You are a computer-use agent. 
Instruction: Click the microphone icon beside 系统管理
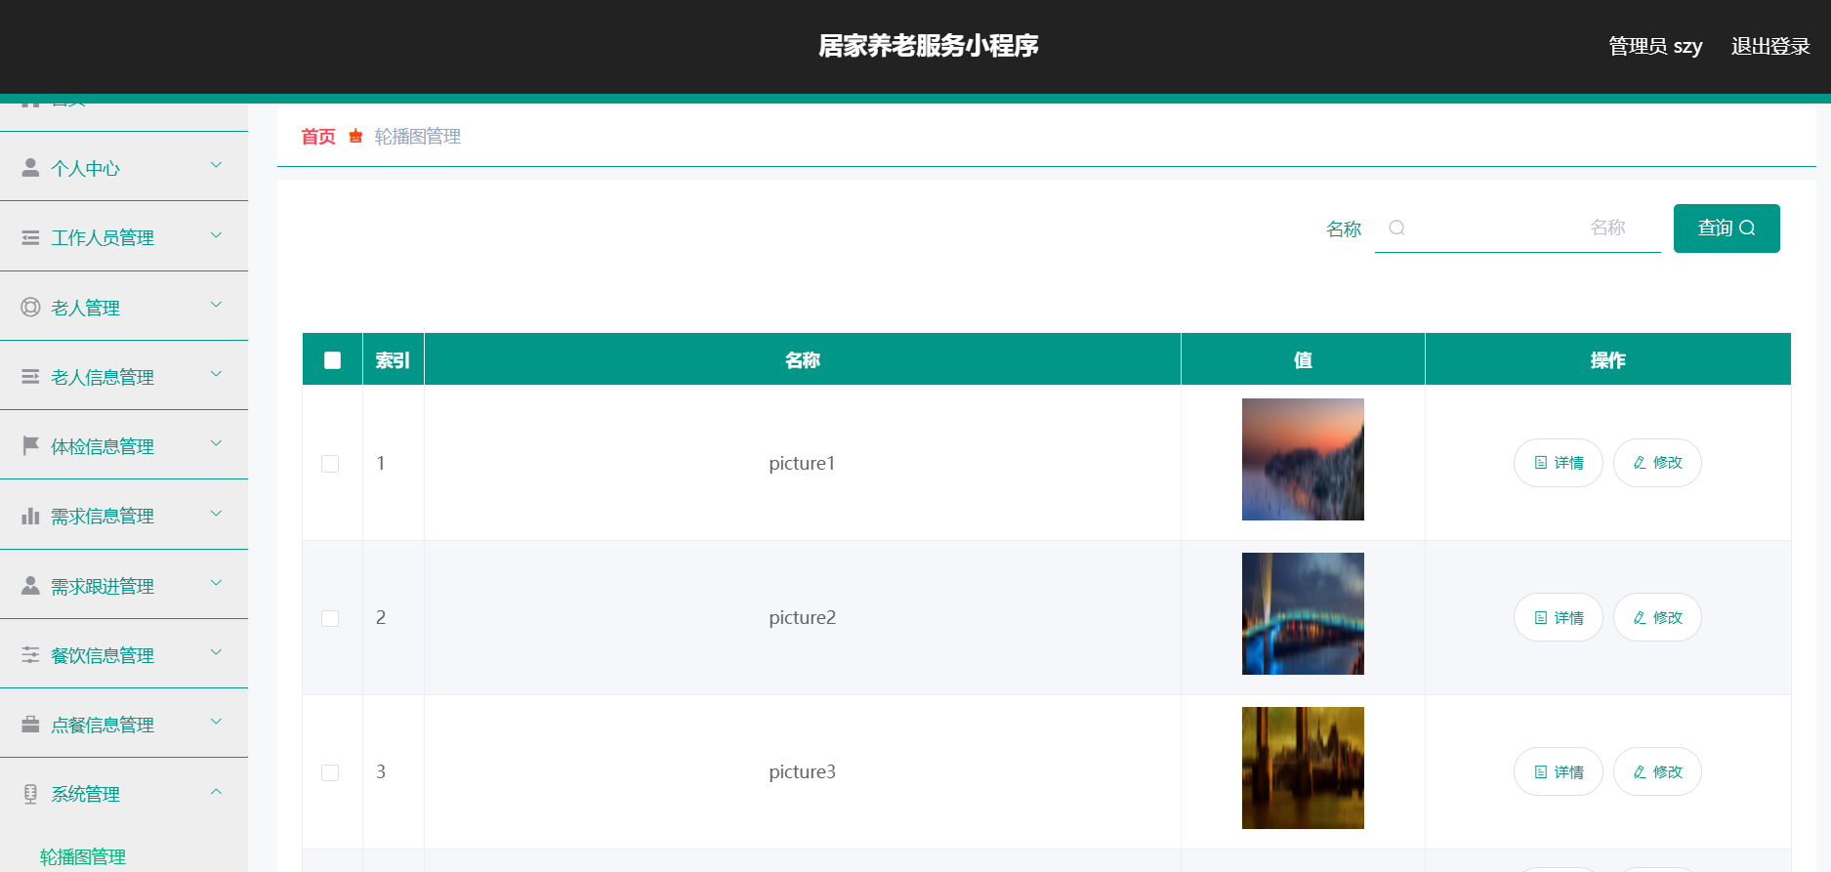coord(30,794)
